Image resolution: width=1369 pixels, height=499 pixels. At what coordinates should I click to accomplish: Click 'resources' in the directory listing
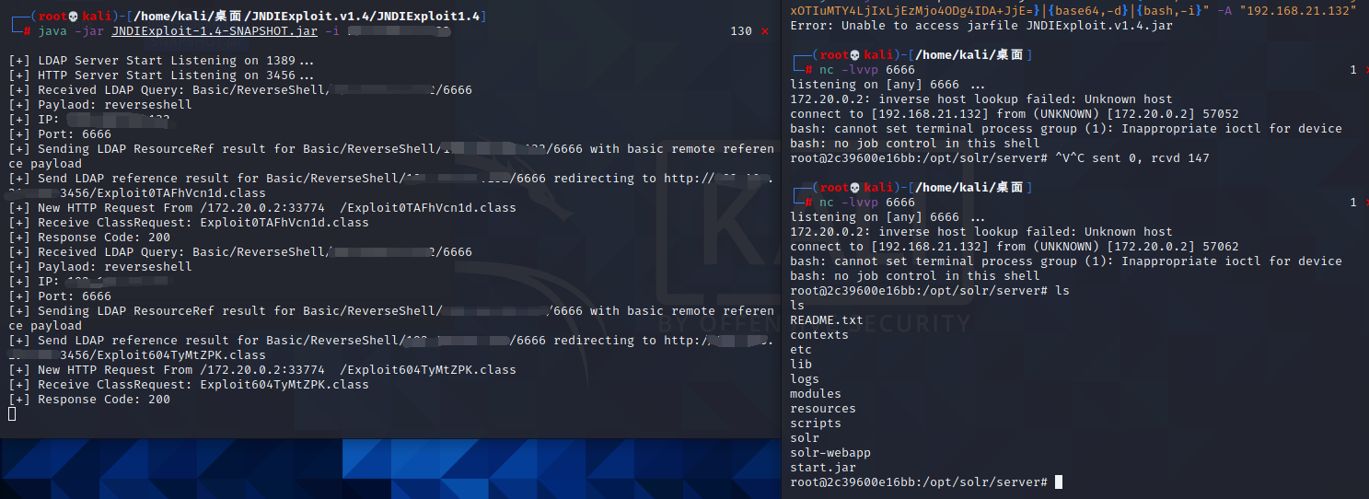click(823, 409)
